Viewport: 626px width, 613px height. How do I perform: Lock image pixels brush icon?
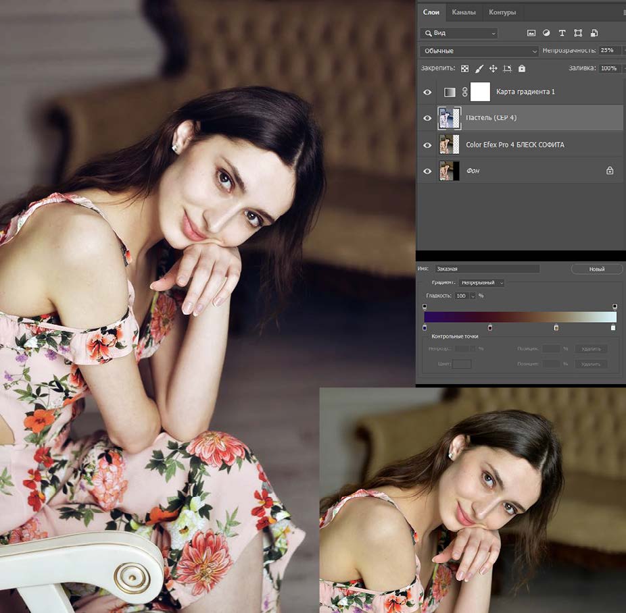tap(479, 69)
